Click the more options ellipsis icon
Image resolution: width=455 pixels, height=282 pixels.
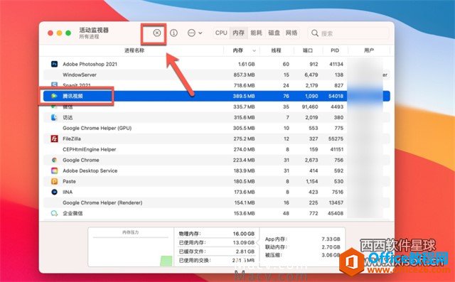(191, 33)
